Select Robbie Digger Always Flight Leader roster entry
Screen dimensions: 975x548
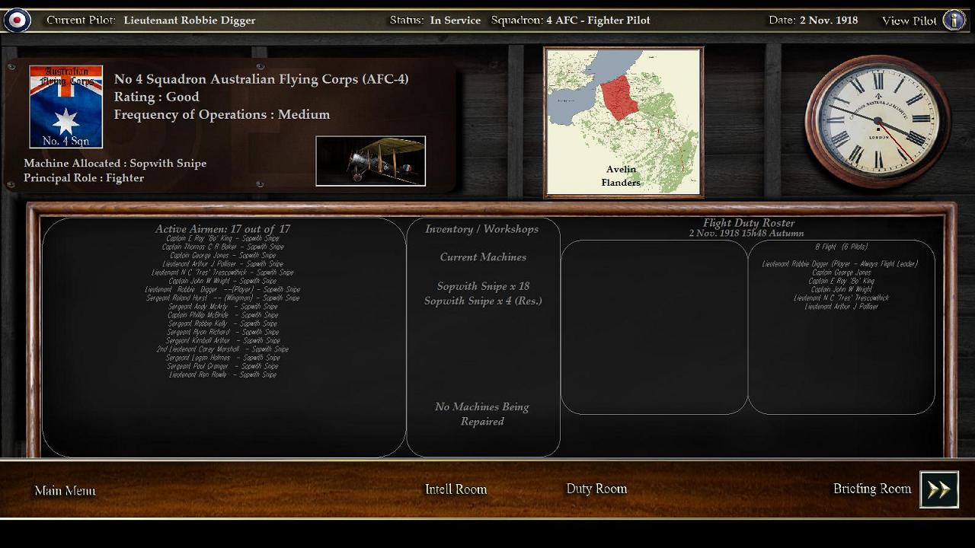[x=840, y=264]
